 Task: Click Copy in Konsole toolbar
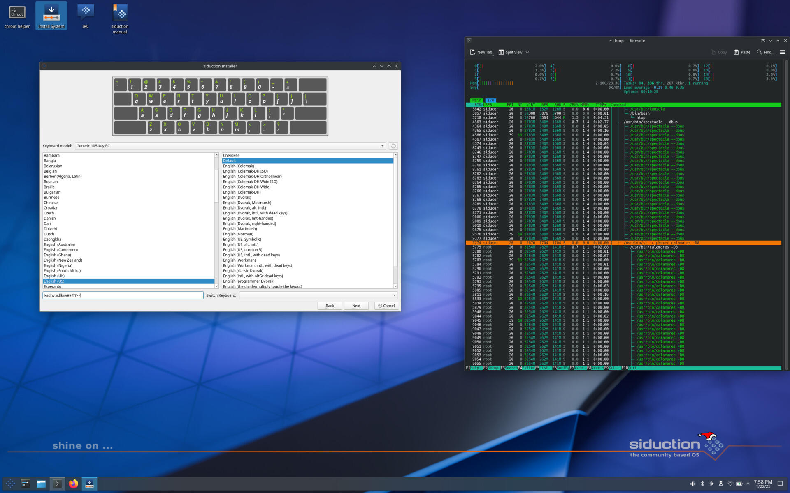pos(718,52)
